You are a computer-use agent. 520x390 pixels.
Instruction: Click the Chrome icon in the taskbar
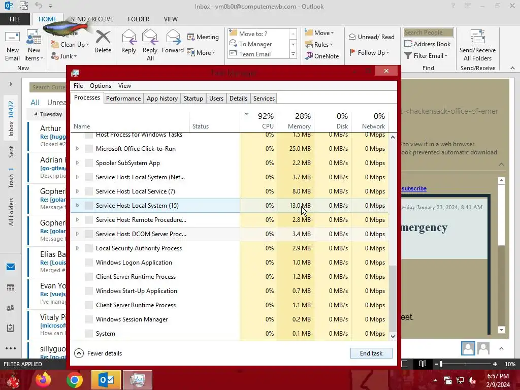click(75, 380)
